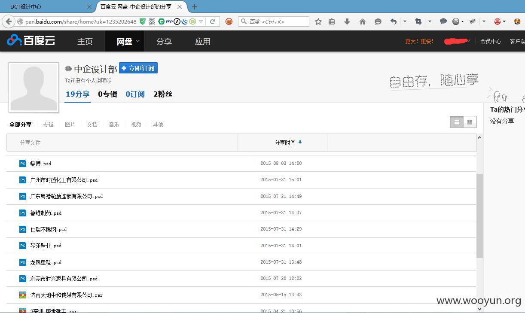Viewport: 525px width, 313px height.
Task: Click the 立即订阅 subscribe button
Action: coord(138,68)
